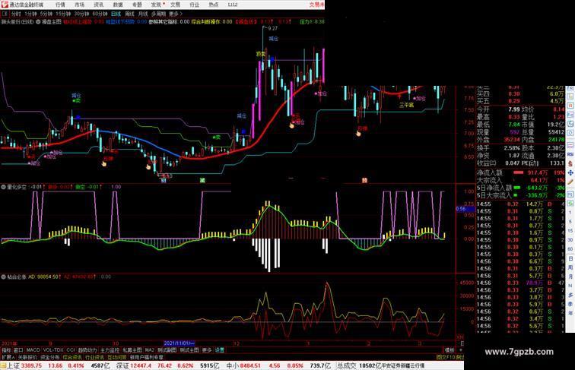Click the round icon beside 量化多空
Screen dimensions: 575x370
(3, 187)
